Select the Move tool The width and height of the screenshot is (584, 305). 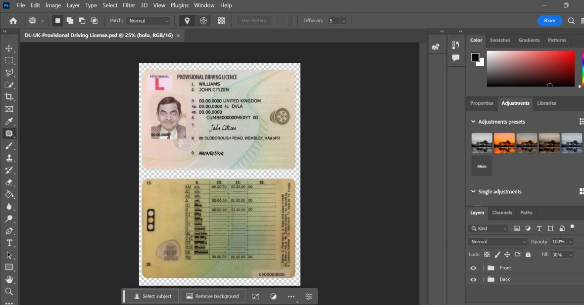coord(10,48)
